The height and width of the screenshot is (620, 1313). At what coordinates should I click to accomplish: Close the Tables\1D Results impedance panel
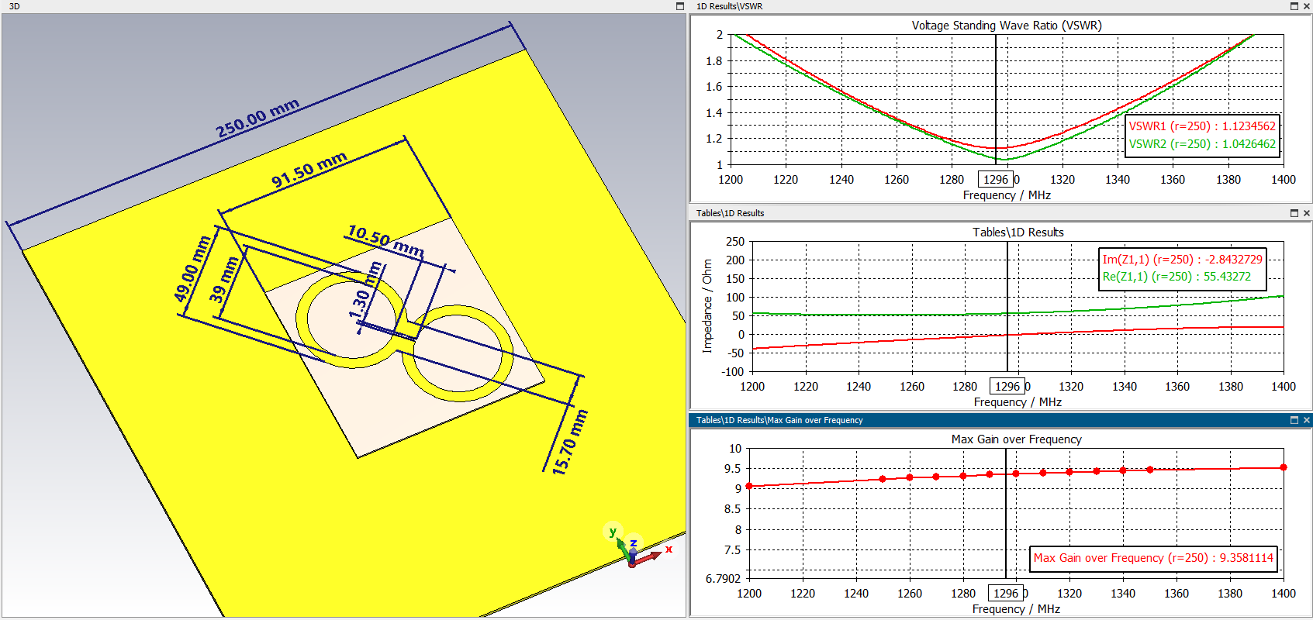click(x=1306, y=213)
